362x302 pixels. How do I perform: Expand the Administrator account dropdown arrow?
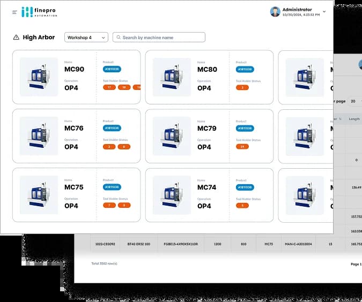point(324,12)
